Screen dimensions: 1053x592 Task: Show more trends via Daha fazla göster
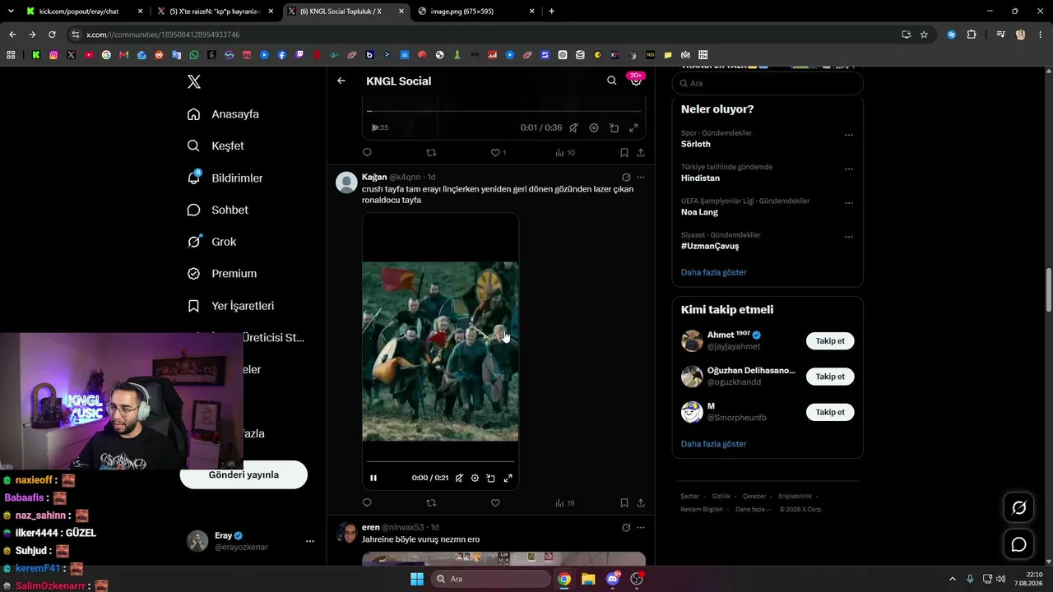click(x=714, y=272)
